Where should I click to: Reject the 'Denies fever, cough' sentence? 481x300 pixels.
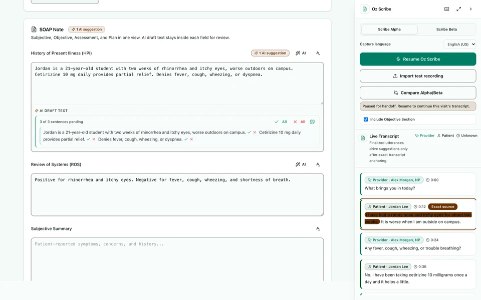(191, 139)
